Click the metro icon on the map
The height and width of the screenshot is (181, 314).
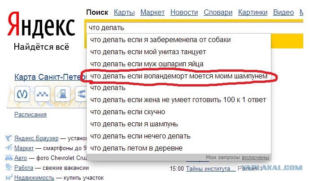tap(22, 95)
